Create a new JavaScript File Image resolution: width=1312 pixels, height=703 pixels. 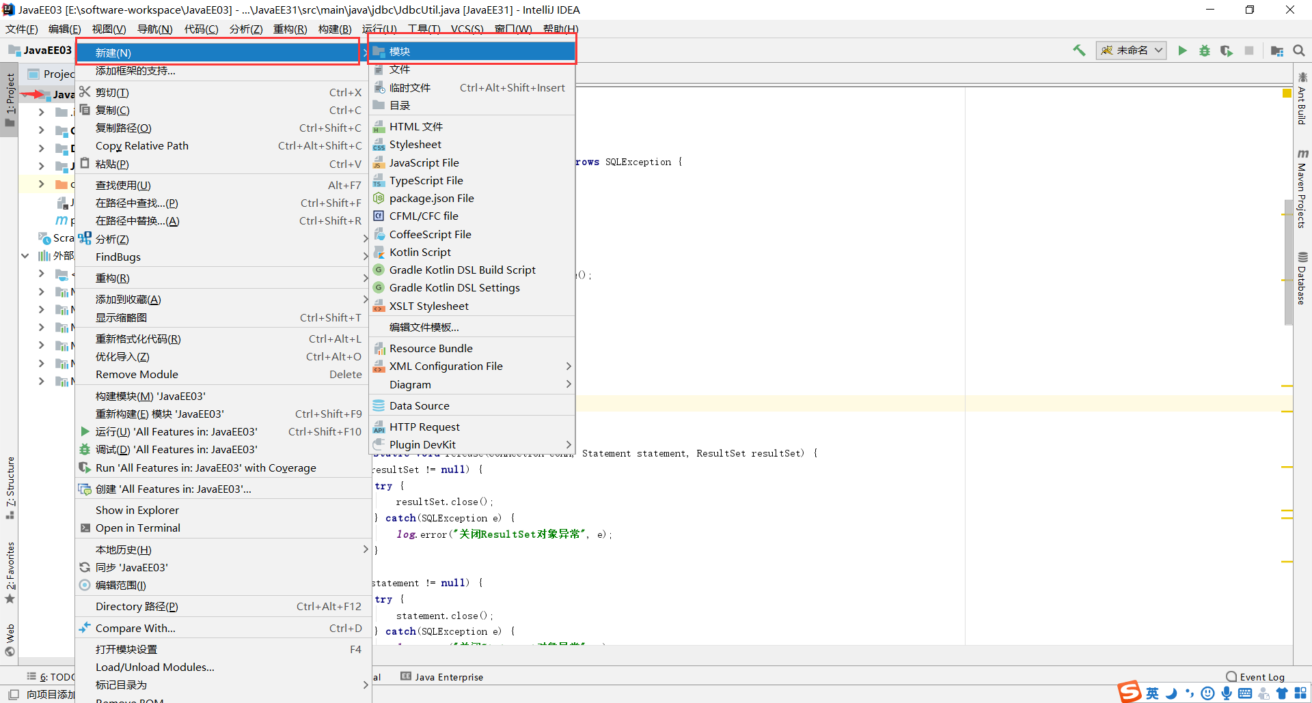click(x=472, y=162)
